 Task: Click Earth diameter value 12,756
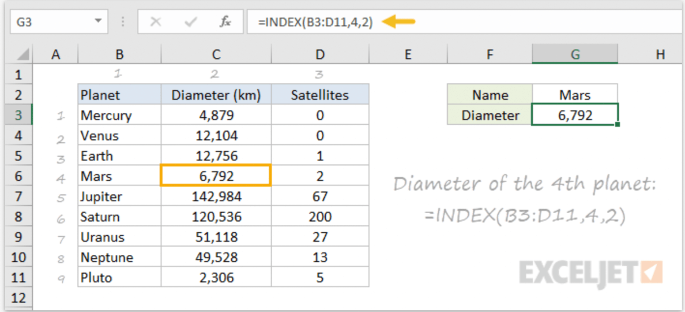click(x=216, y=156)
